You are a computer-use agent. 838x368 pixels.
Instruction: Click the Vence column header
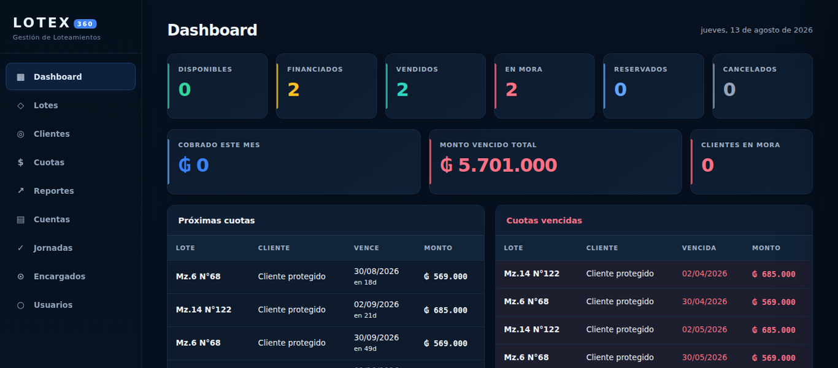(x=366, y=248)
